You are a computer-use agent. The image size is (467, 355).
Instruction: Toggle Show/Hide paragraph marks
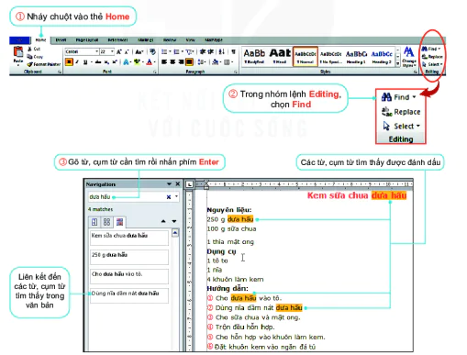pos(233,51)
